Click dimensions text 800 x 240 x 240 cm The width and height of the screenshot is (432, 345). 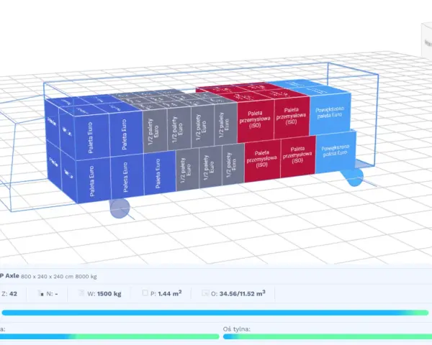click(x=47, y=277)
